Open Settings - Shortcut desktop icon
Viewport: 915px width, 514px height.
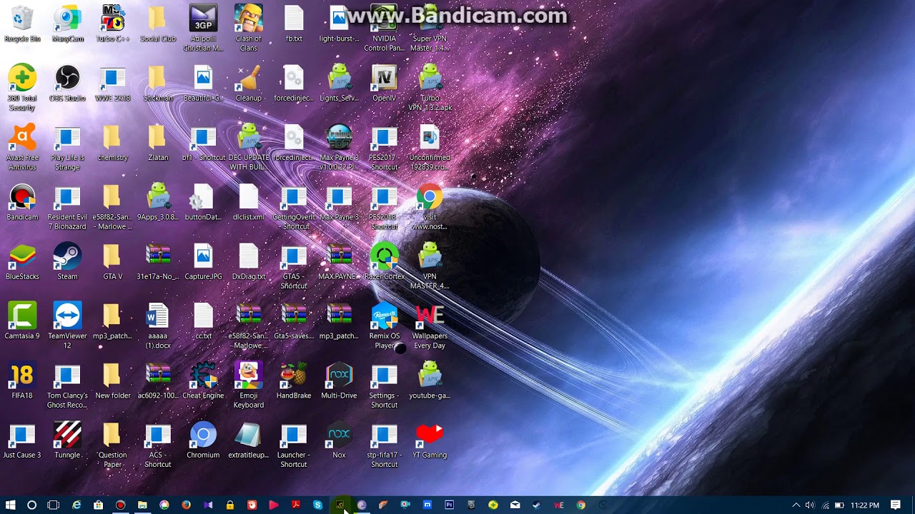[x=384, y=385]
